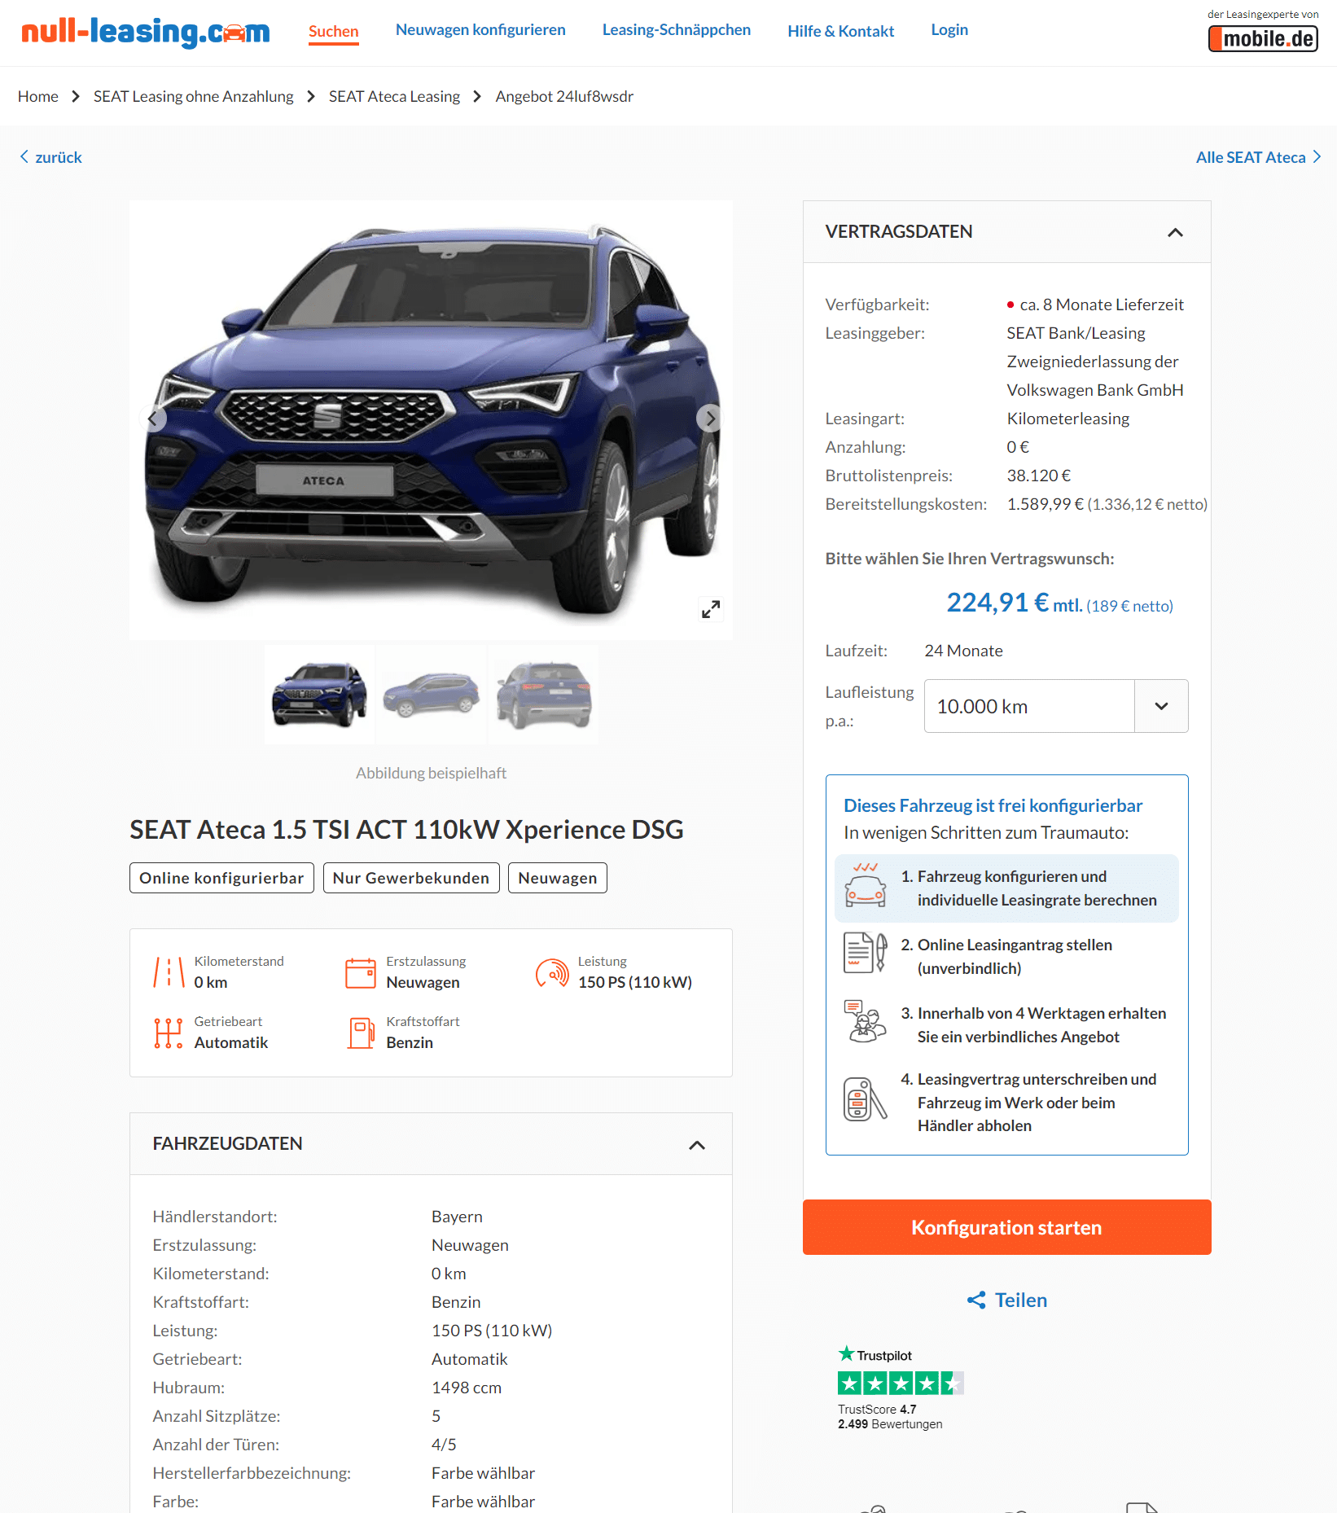Select the rear view car thumbnail
The image size is (1337, 1513).
pyautogui.click(x=543, y=695)
